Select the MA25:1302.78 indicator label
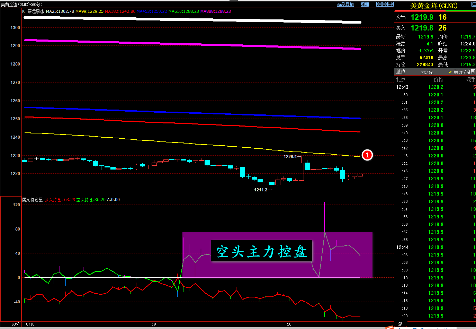 pos(60,11)
